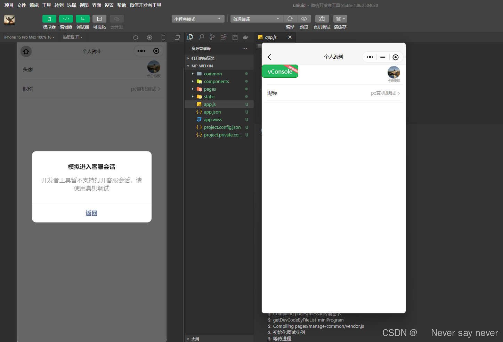Open the hot reload (热重载) dropdown

coord(72,37)
